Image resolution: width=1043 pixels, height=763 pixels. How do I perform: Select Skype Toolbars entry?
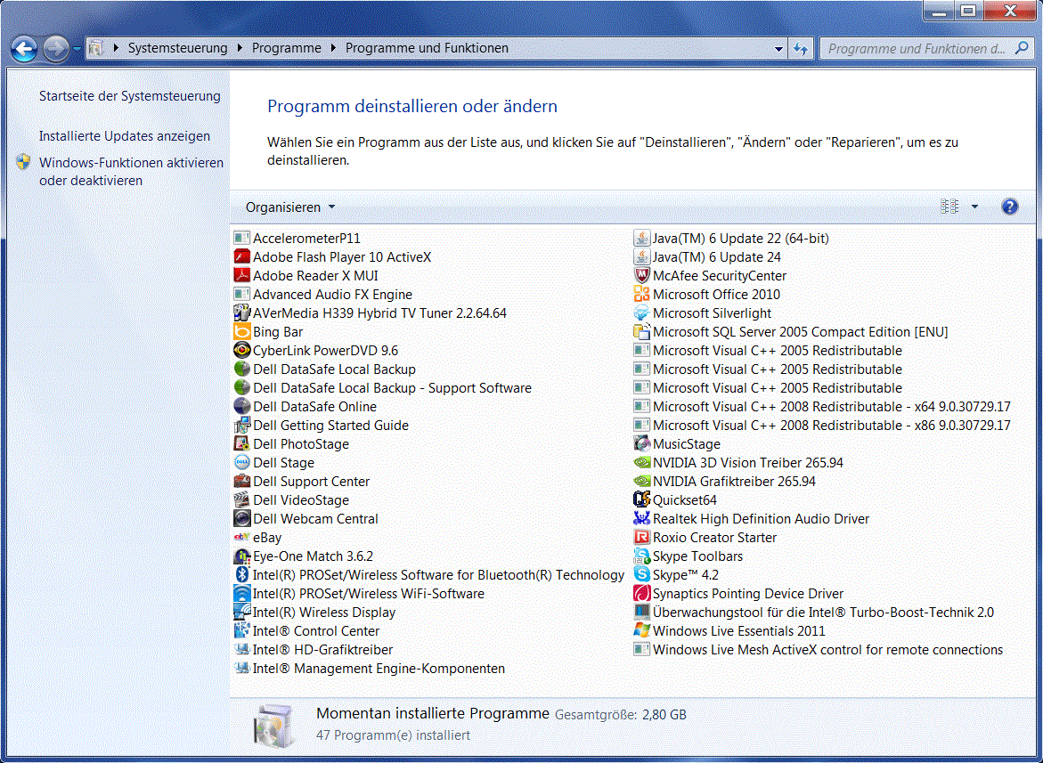[688, 556]
